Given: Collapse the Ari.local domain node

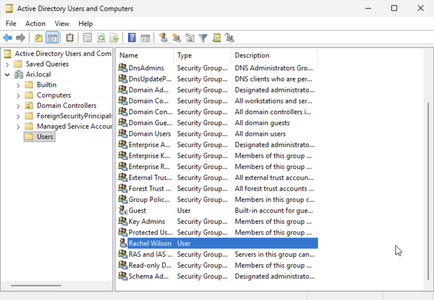Looking at the screenshot, I should coord(7,75).
